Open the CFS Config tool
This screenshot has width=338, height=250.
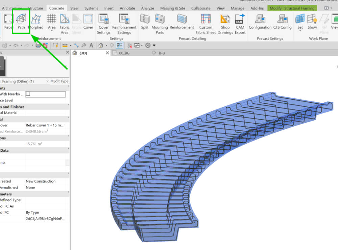click(x=282, y=21)
